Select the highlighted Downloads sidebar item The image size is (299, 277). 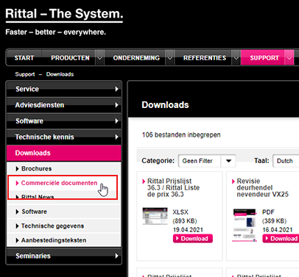(x=64, y=153)
